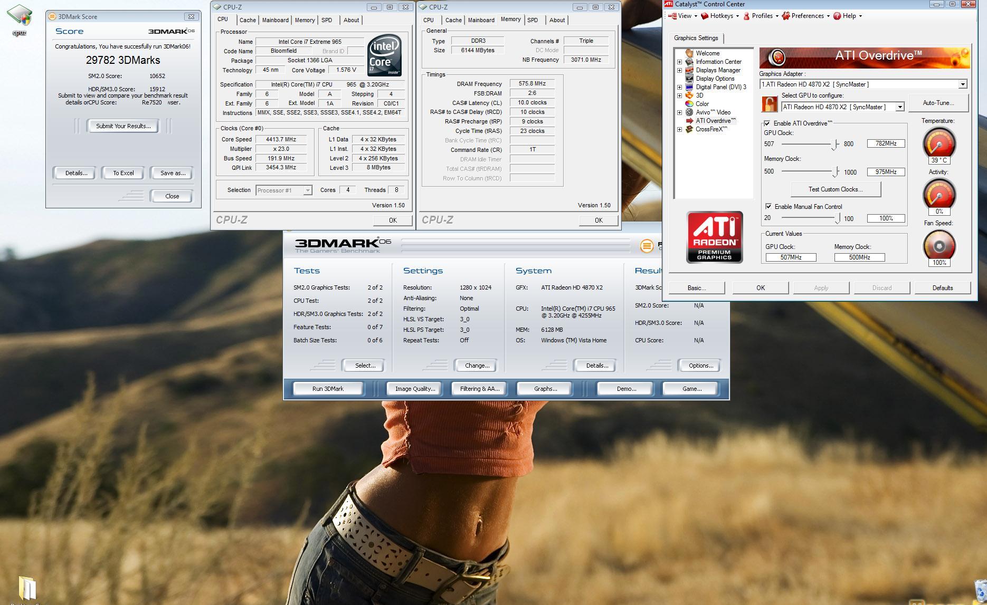Click Submit Your Results button
987x605 pixels.
[x=124, y=126]
